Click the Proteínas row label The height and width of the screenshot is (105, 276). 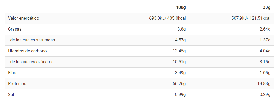tap(17, 83)
